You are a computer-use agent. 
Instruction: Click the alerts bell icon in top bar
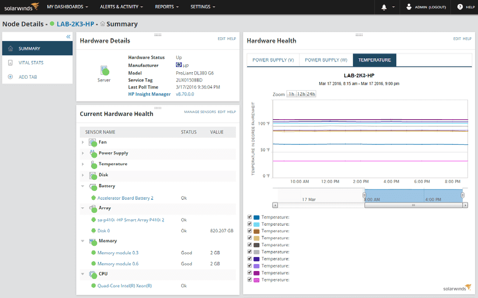[385, 7]
